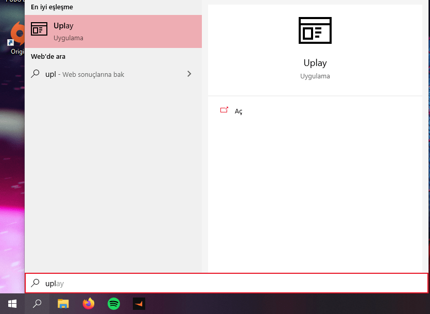This screenshot has height=314, width=430.
Task: Click the Uplay title in preview pane
Action: click(315, 63)
